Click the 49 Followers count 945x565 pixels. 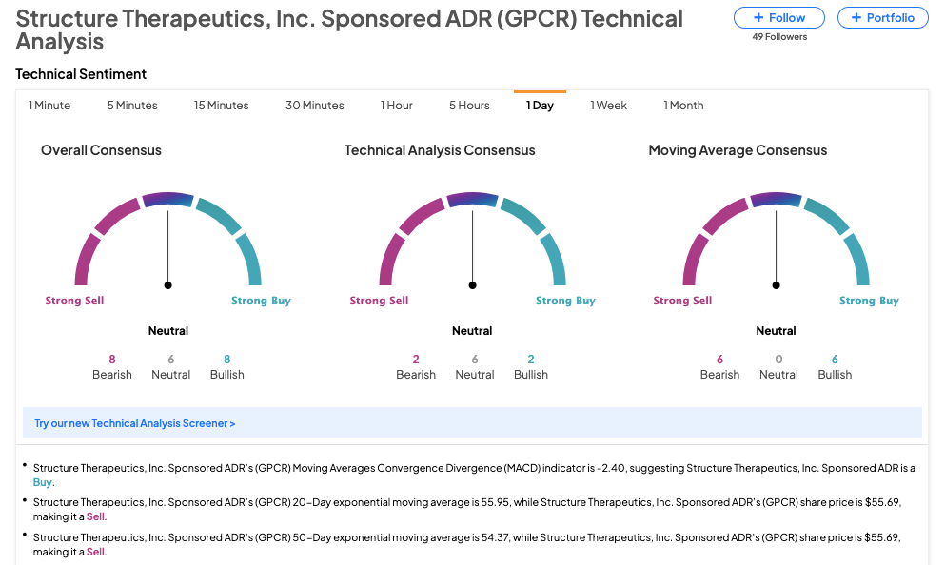click(x=778, y=36)
